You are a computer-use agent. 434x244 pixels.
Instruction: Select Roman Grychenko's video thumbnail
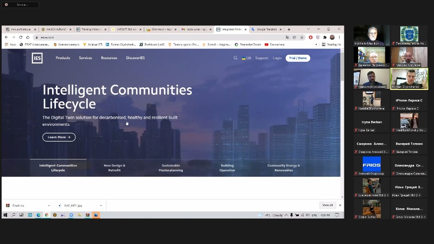pyautogui.click(x=409, y=79)
